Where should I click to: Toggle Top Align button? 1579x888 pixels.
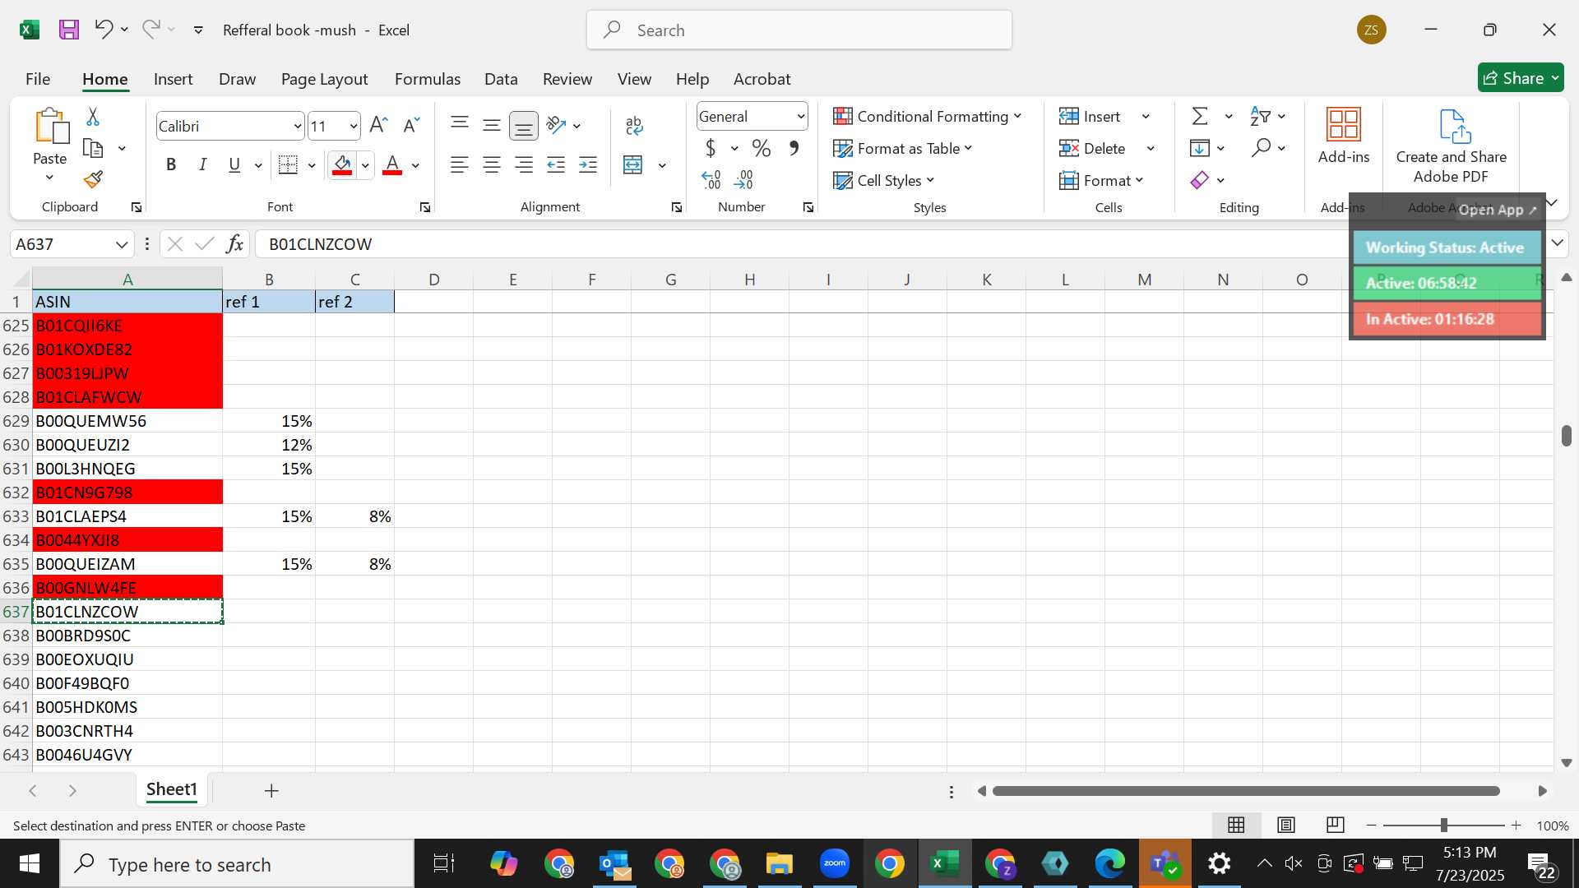[x=460, y=125]
